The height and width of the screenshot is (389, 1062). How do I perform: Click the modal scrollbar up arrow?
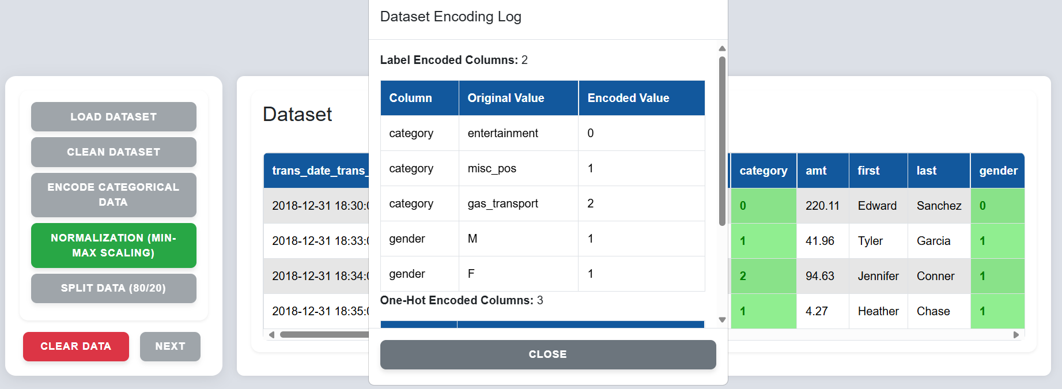pyautogui.click(x=722, y=48)
